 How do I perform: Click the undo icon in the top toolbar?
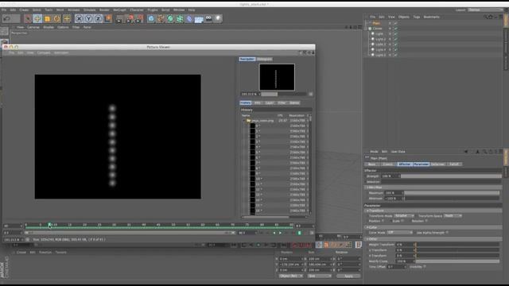(x=6, y=19)
